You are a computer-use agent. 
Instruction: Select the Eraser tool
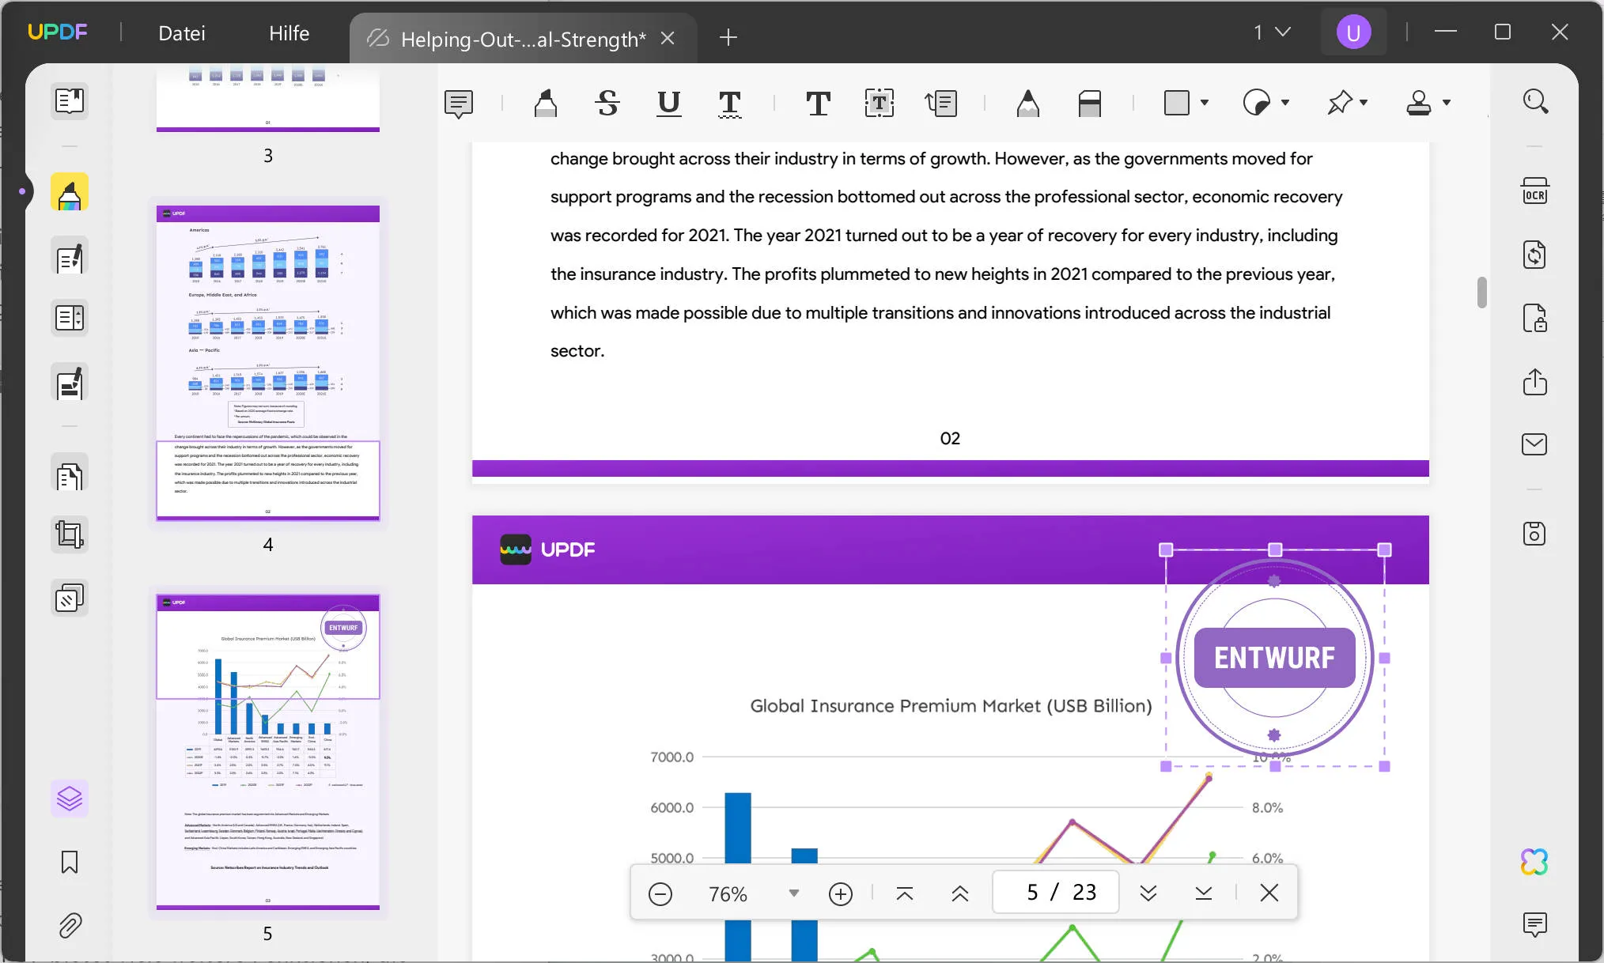(x=1090, y=104)
